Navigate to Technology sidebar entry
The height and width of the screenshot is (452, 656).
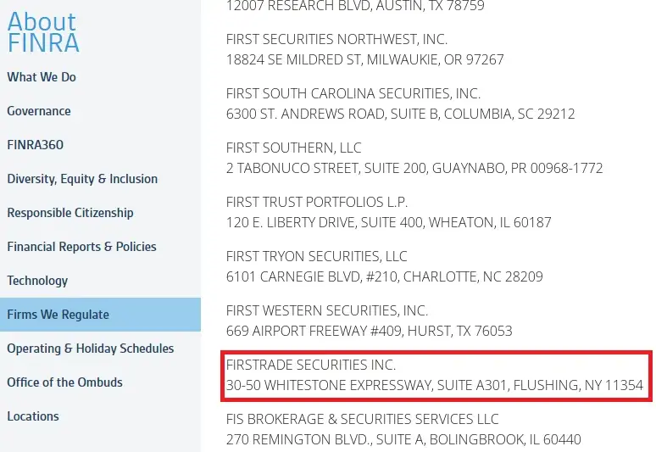37,281
